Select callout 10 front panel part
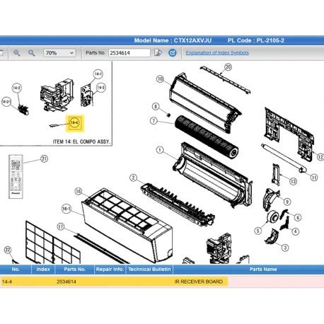 160,79
